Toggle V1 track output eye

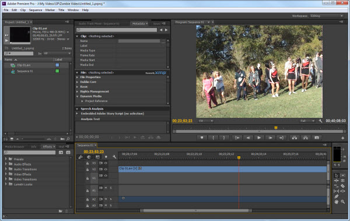(x=106, y=176)
